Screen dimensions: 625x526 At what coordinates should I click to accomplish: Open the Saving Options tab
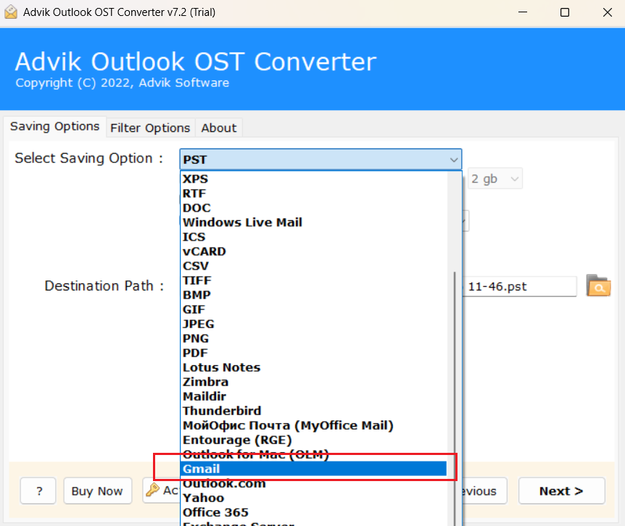[x=54, y=127]
